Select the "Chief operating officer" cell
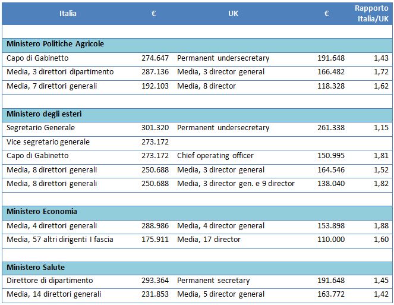The width and height of the screenshot is (394, 305). tap(215, 156)
